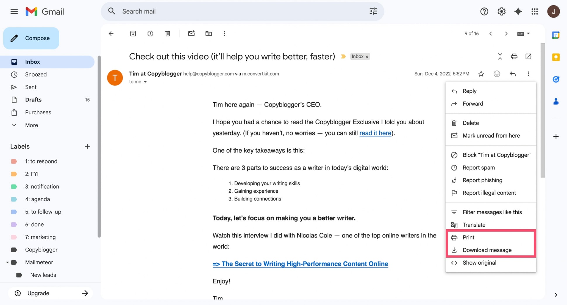Archive the email via toolbar icon
Screen dimensions: 567x305
(133, 33)
